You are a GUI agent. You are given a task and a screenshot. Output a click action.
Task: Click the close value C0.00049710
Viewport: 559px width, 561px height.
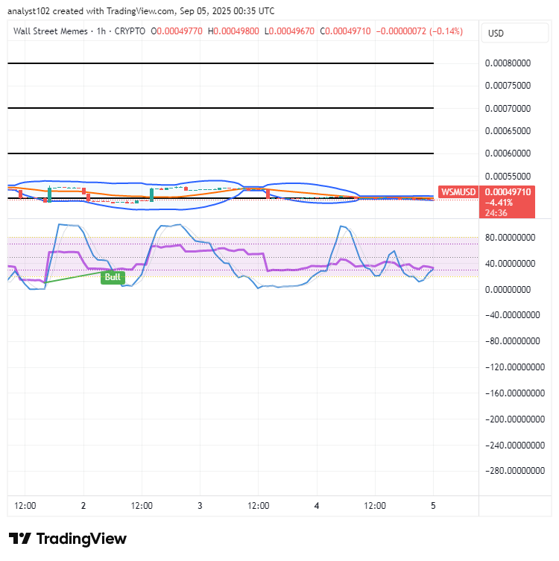[345, 31]
